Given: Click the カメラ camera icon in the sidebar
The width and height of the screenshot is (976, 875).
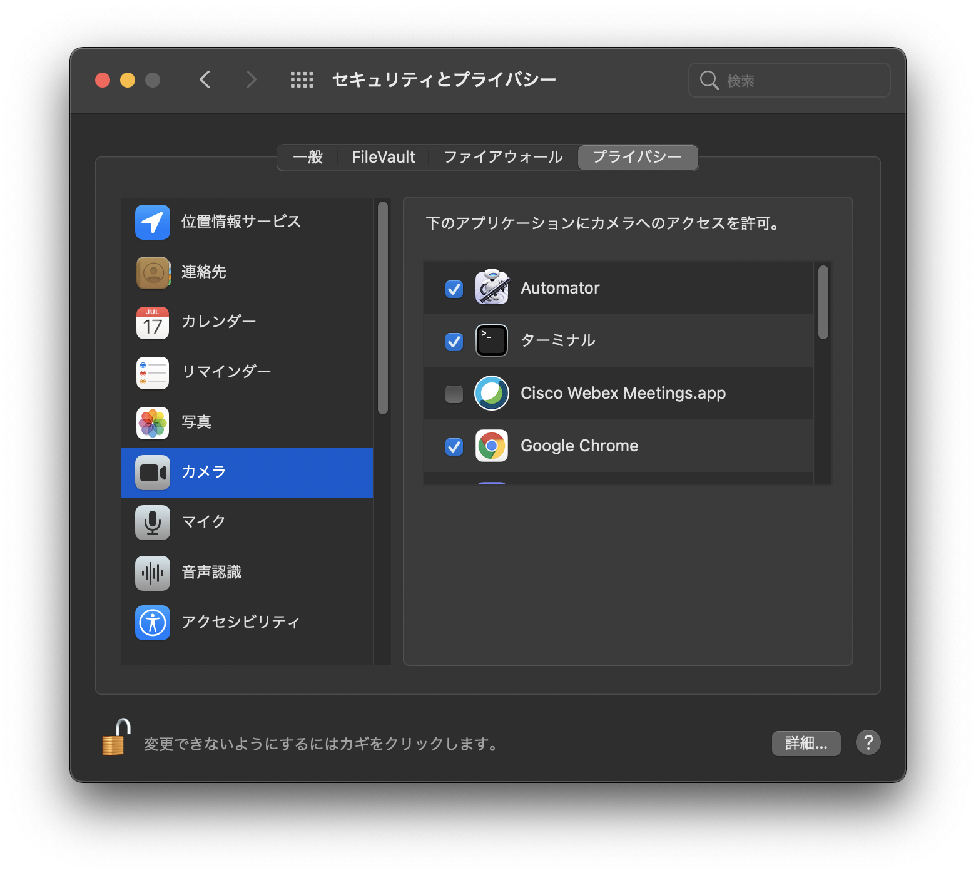Looking at the screenshot, I should (153, 473).
